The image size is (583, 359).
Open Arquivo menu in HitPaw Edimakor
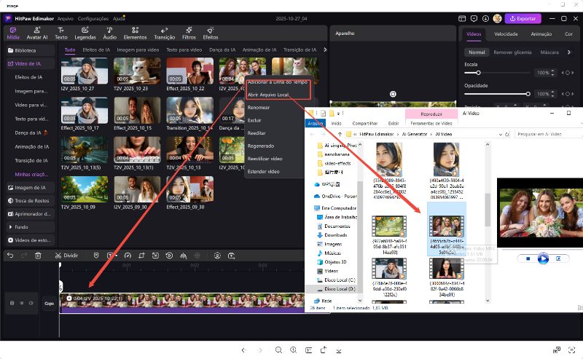click(66, 18)
